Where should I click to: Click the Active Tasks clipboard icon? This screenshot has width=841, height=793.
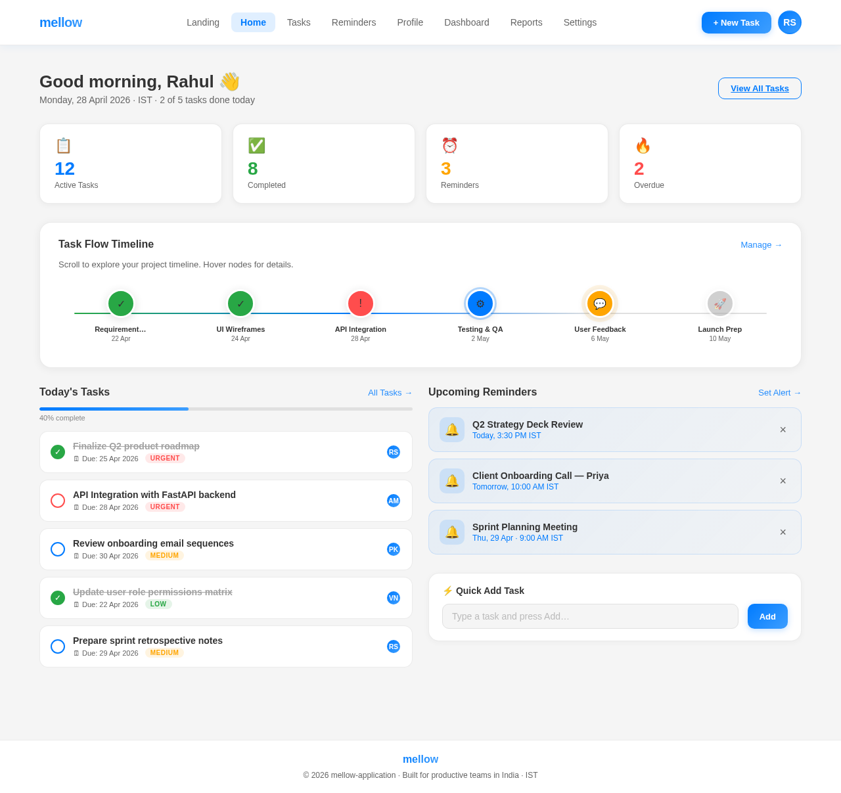coord(63,145)
